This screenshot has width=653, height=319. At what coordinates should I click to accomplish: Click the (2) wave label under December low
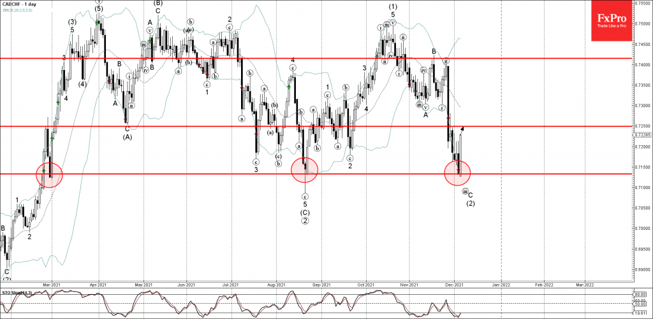[470, 204]
